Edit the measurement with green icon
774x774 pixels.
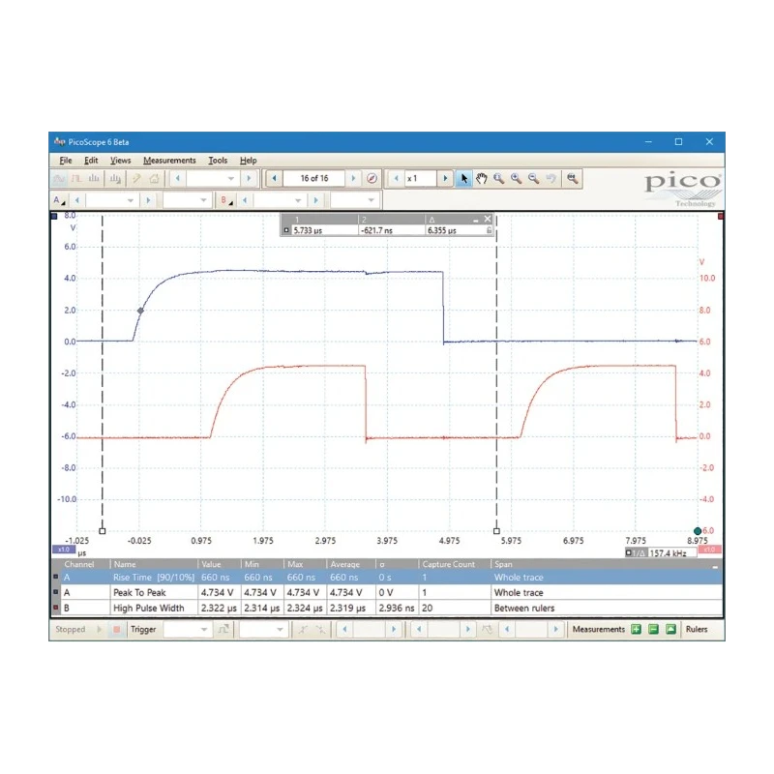[x=670, y=630]
